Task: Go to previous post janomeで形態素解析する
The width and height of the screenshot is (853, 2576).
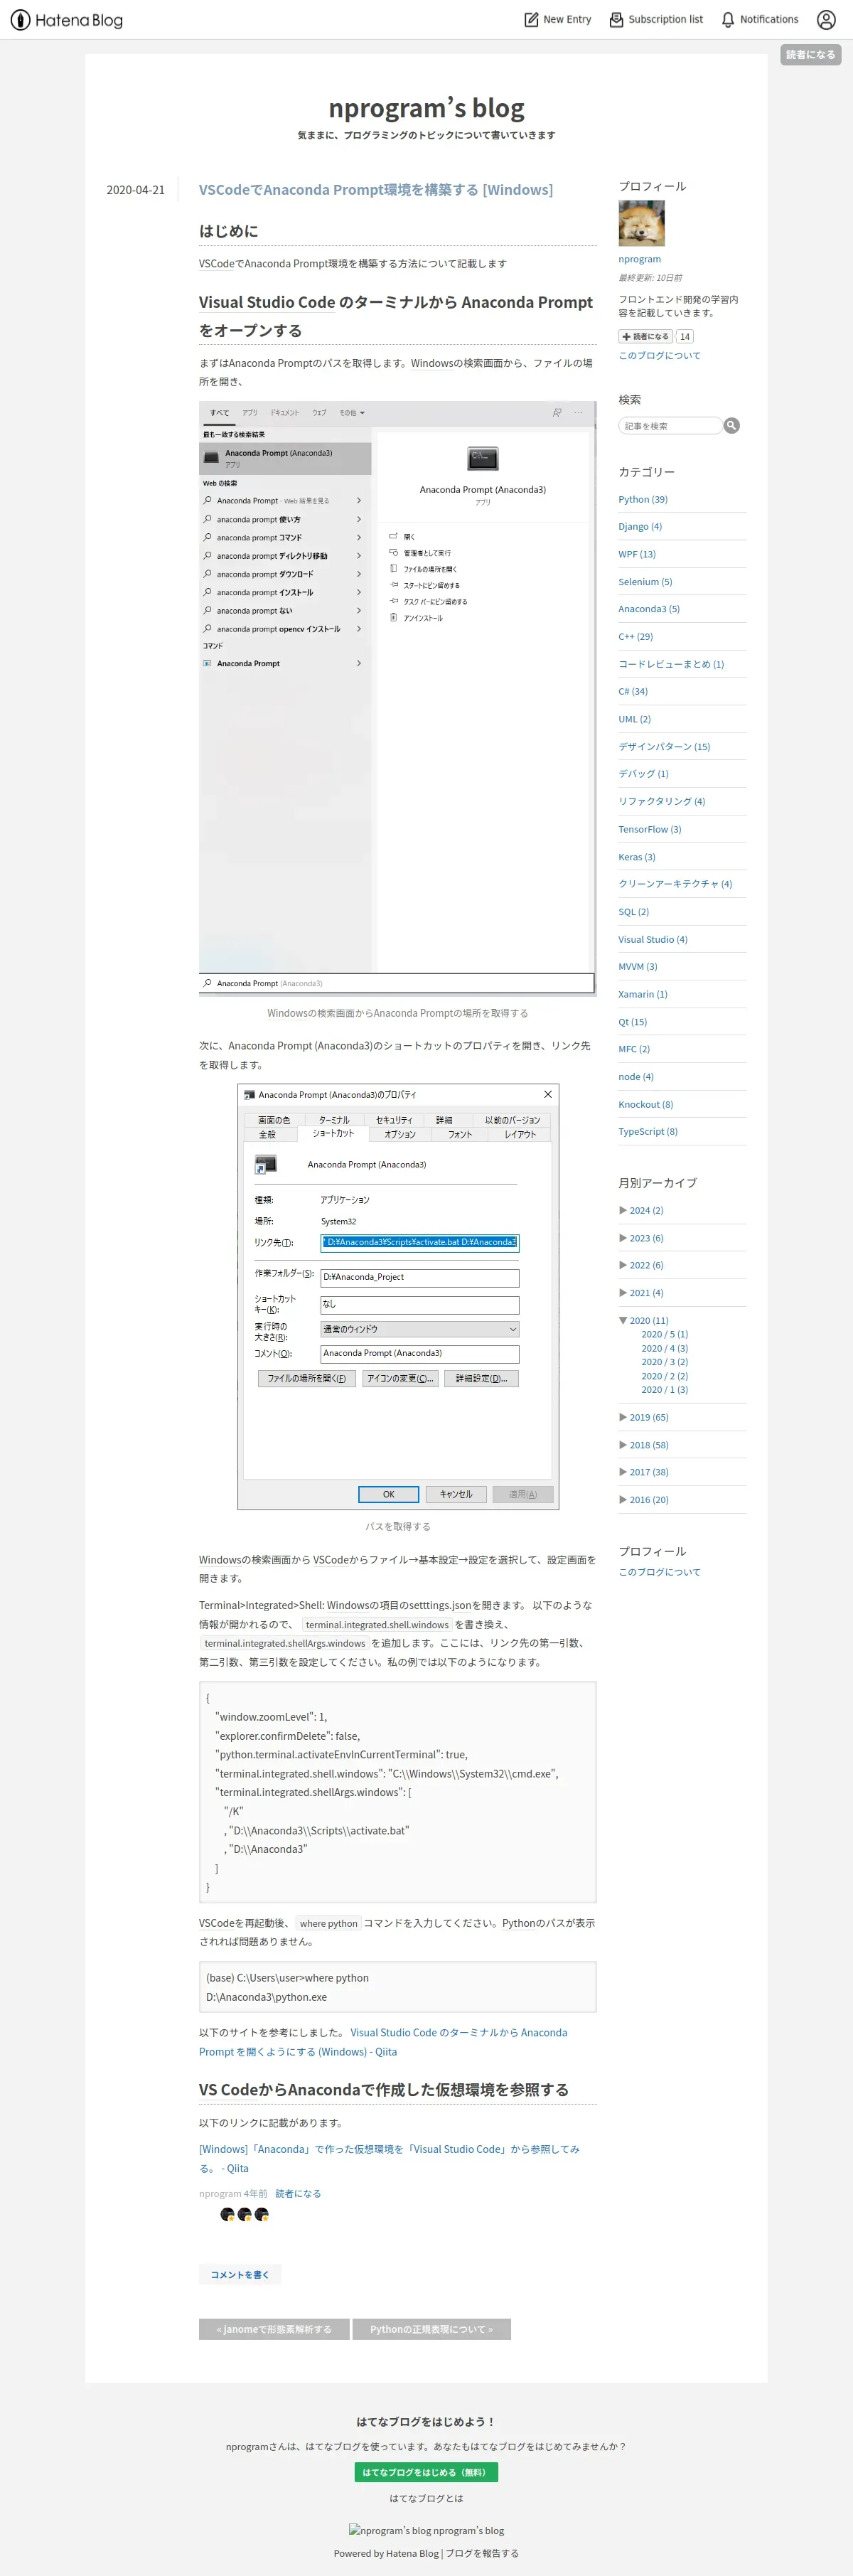Action: tap(274, 2330)
